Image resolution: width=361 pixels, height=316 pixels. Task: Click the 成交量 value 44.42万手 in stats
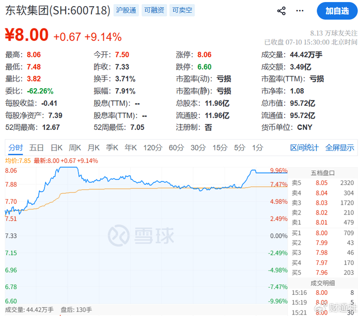pos(306,55)
